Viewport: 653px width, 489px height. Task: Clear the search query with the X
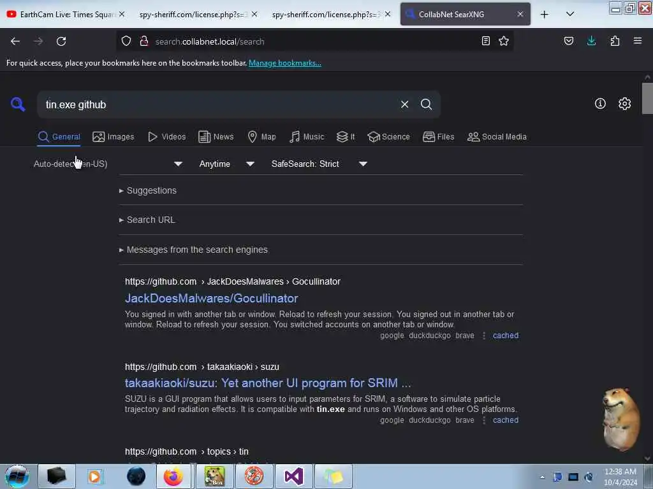pyautogui.click(x=404, y=104)
